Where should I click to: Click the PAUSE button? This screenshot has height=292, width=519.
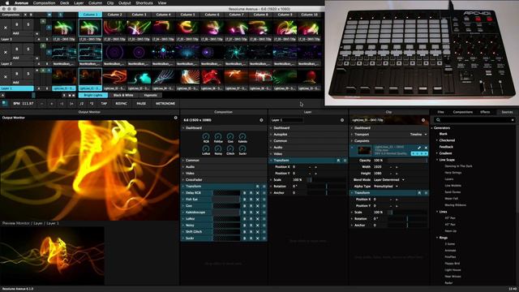coord(141,104)
